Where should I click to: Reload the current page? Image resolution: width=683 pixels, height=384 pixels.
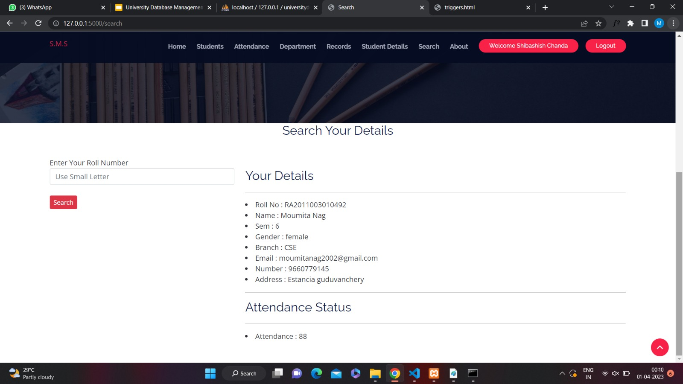pyautogui.click(x=38, y=23)
